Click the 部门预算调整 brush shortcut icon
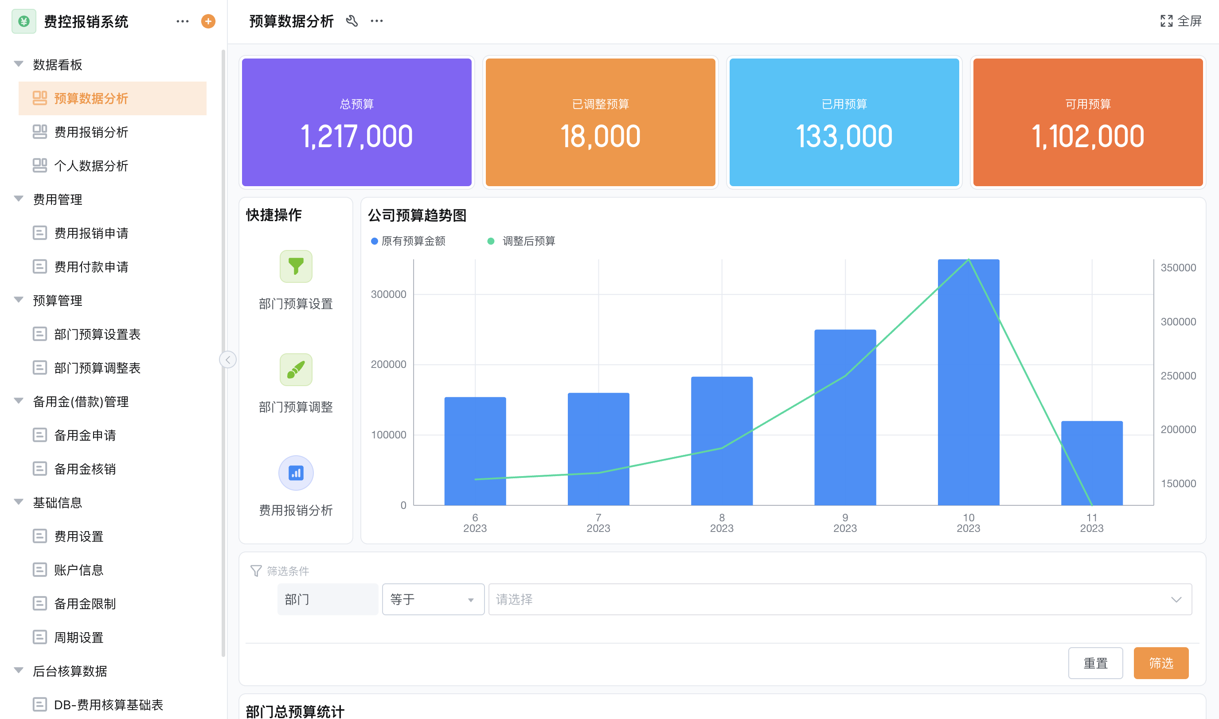This screenshot has height=719, width=1219. click(296, 370)
